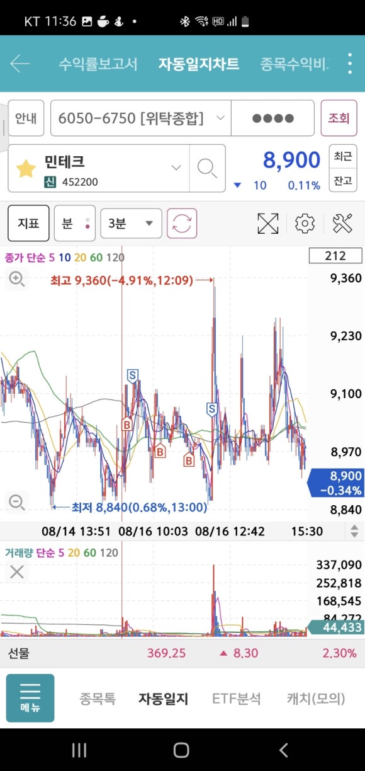Go back with the top-left arrow
The width and height of the screenshot is (365, 771).
coord(20,64)
